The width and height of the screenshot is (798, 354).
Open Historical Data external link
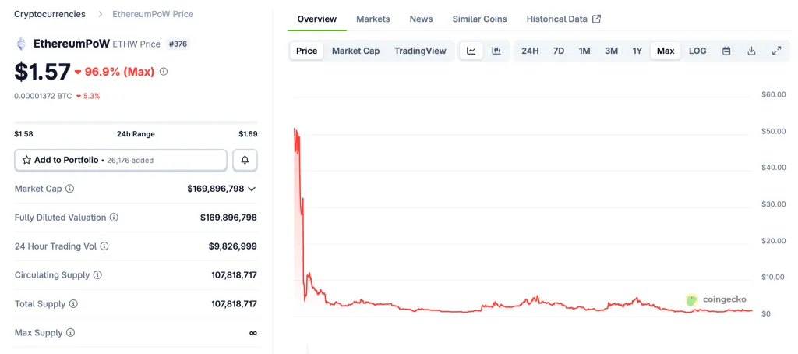(563, 19)
